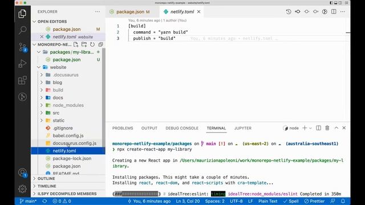365x205 pixels.
Task: Select the Terminal panel tab
Action: pos(216,128)
